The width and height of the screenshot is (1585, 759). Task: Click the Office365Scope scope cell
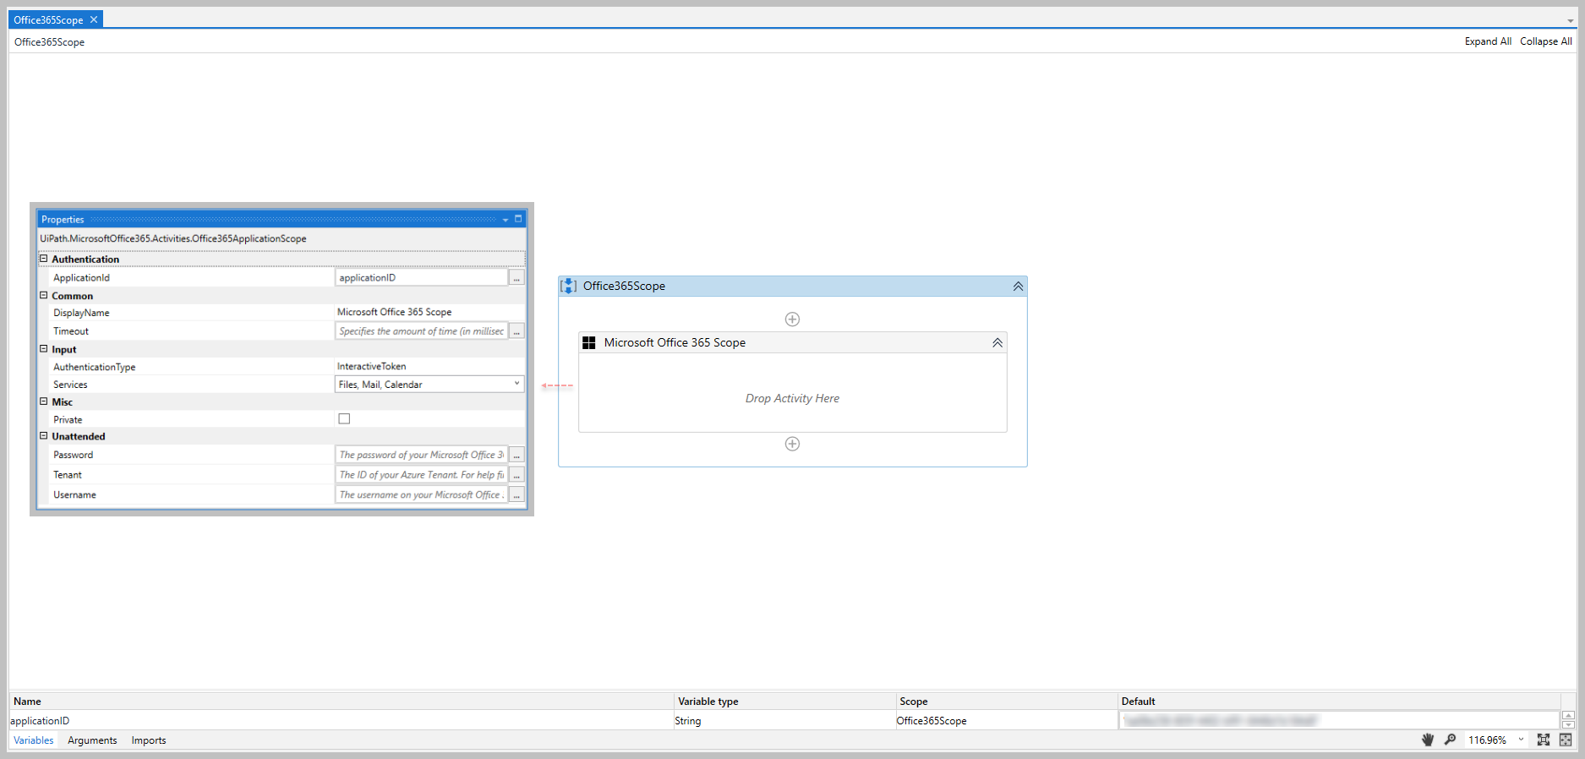[1006, 721]
